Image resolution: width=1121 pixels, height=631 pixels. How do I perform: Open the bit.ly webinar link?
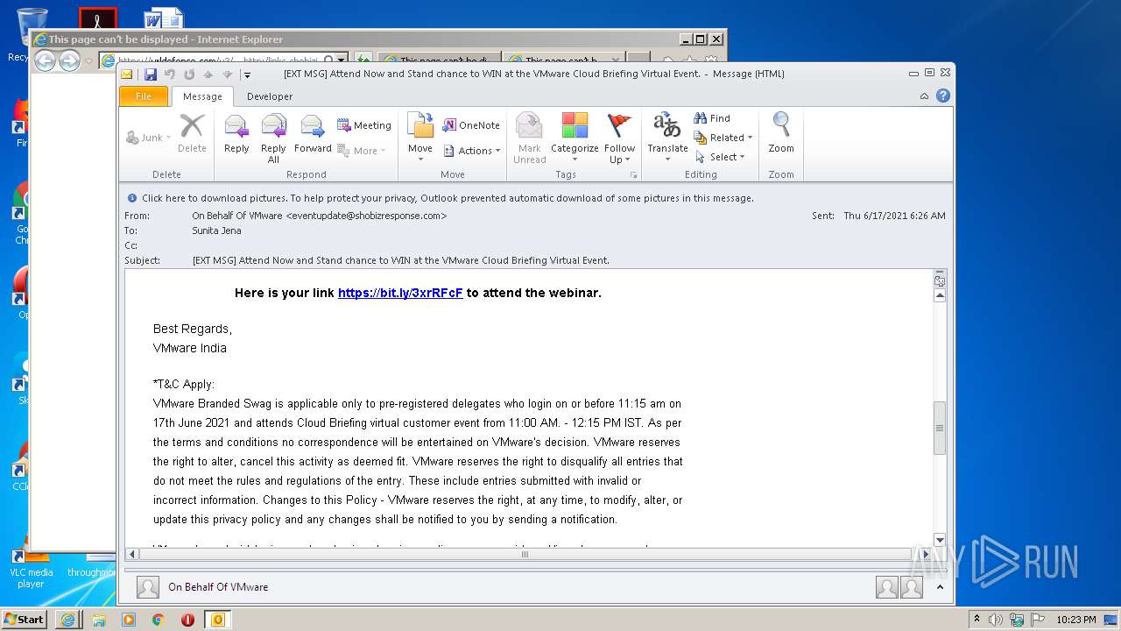[400, 293]
